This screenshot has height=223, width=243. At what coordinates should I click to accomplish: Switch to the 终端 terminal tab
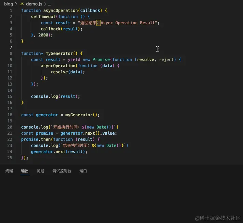click(9, 171)
